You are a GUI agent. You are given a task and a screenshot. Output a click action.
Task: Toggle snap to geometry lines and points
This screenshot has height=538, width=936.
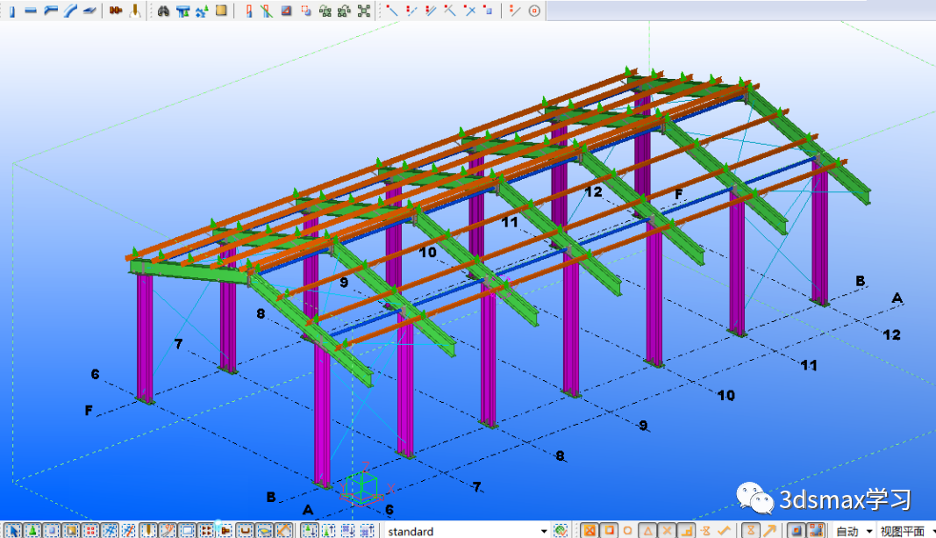[x=816, y=531]
